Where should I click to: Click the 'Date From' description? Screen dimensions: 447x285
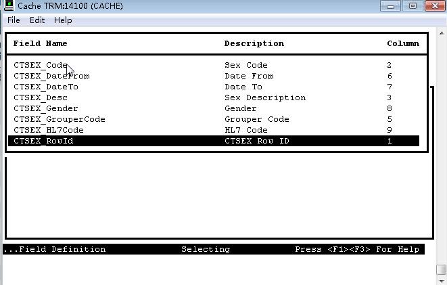coord(249,76)
